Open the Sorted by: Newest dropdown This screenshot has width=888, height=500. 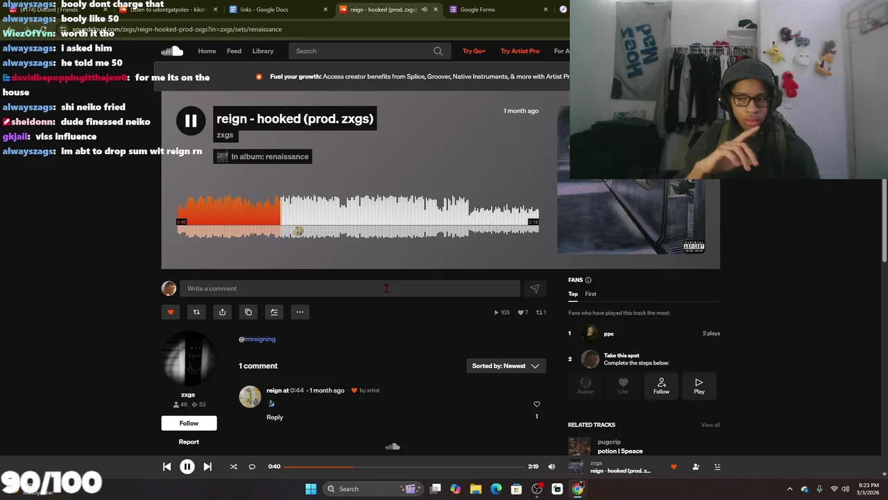tap(506, 366)
